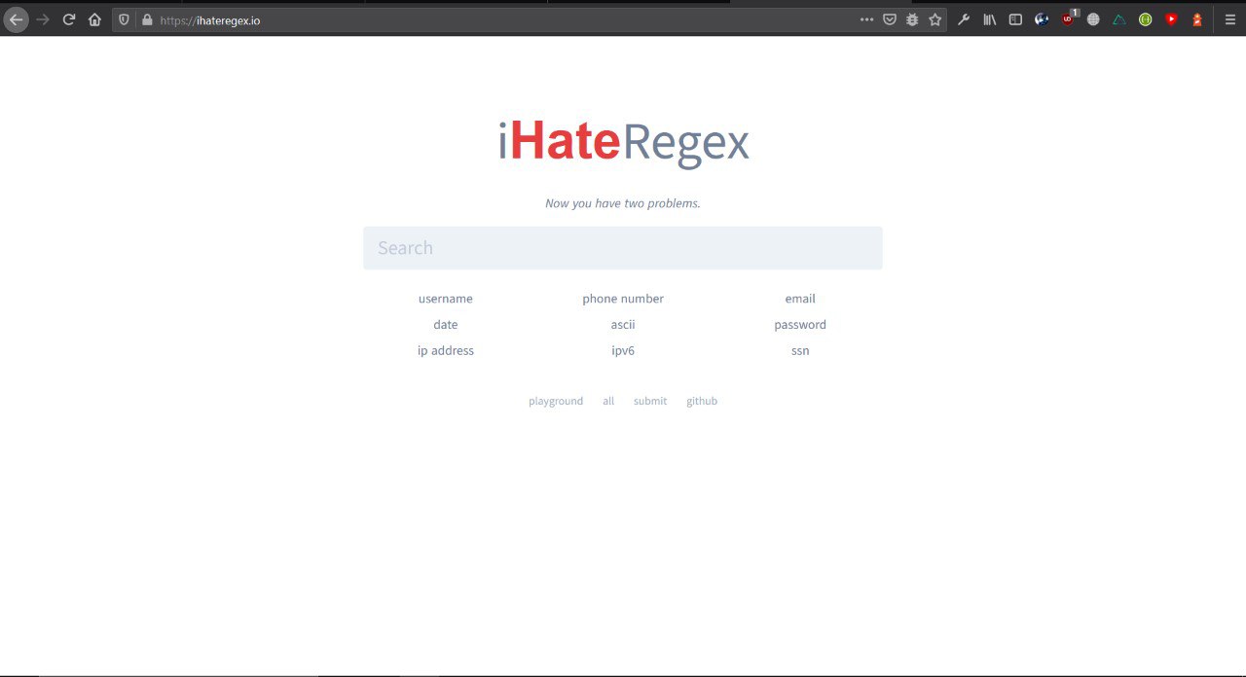1246x677 pixels.
Task: Click the "Now you have two problems." tagline
Action: point(623,203)
